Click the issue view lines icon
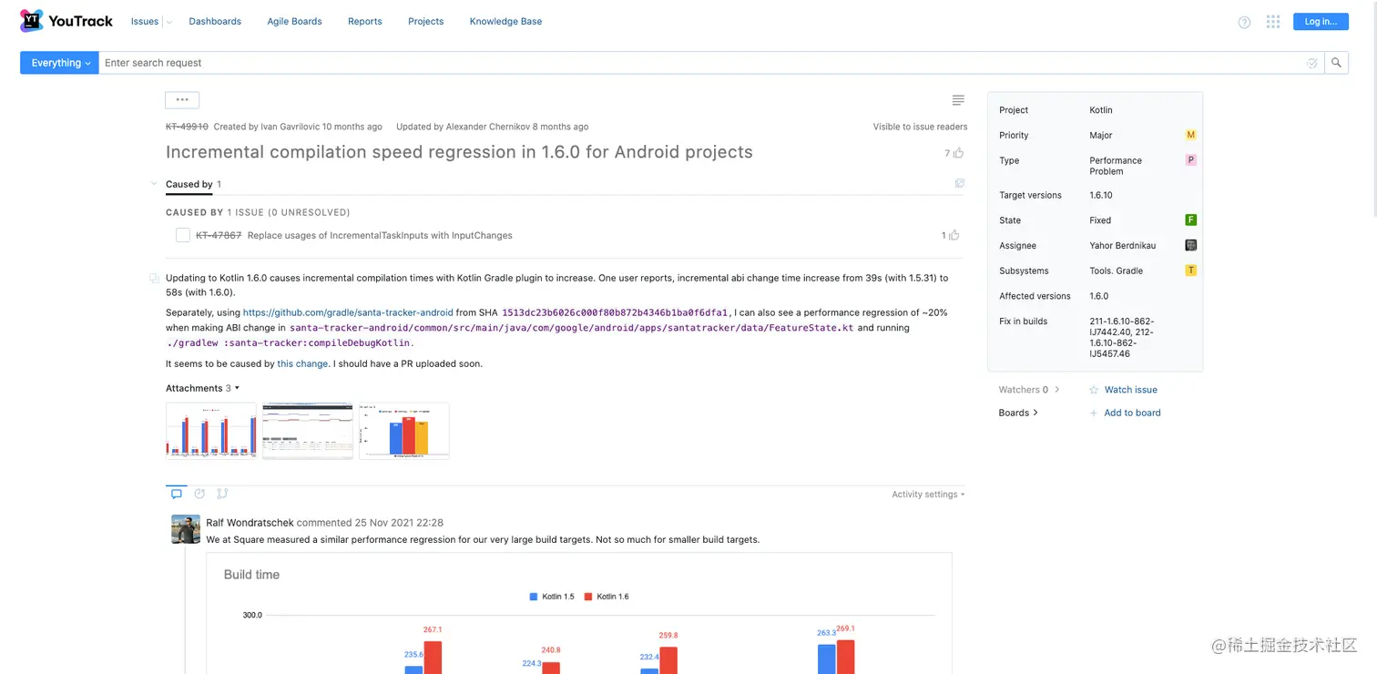Screen dimensions: 1377x674 point(958,100)
